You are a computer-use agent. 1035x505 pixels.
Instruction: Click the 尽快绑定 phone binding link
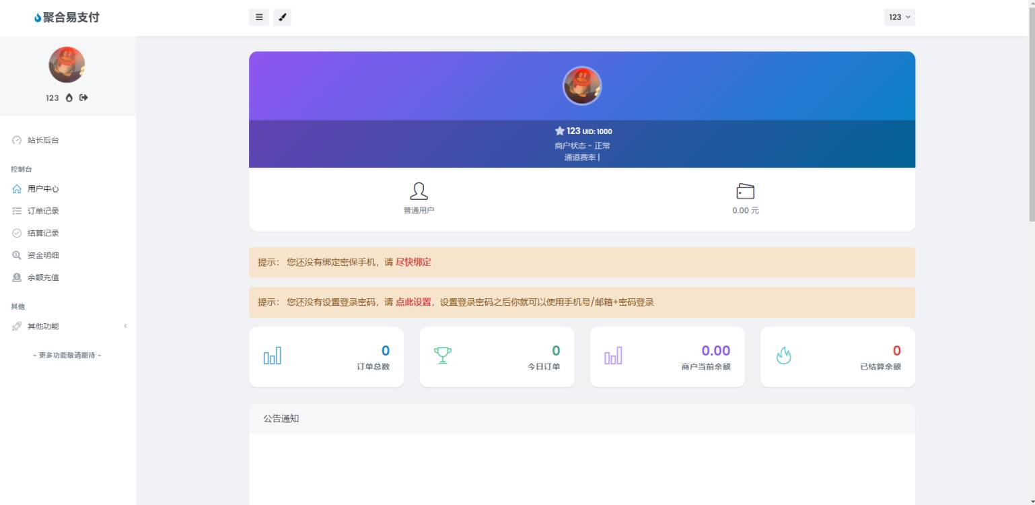413,263
